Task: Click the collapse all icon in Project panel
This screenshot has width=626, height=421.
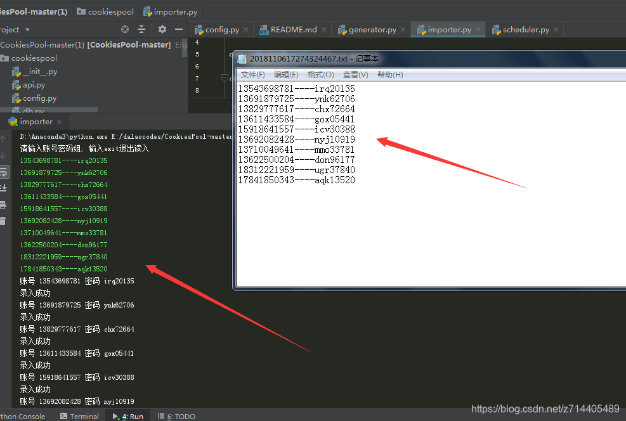Action: point(141,29)
